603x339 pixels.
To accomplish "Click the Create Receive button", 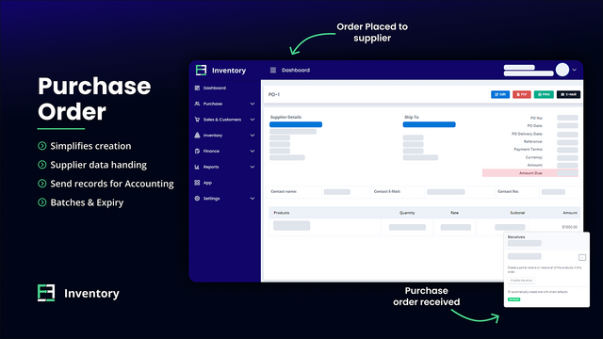I will (x=521, y=281).
